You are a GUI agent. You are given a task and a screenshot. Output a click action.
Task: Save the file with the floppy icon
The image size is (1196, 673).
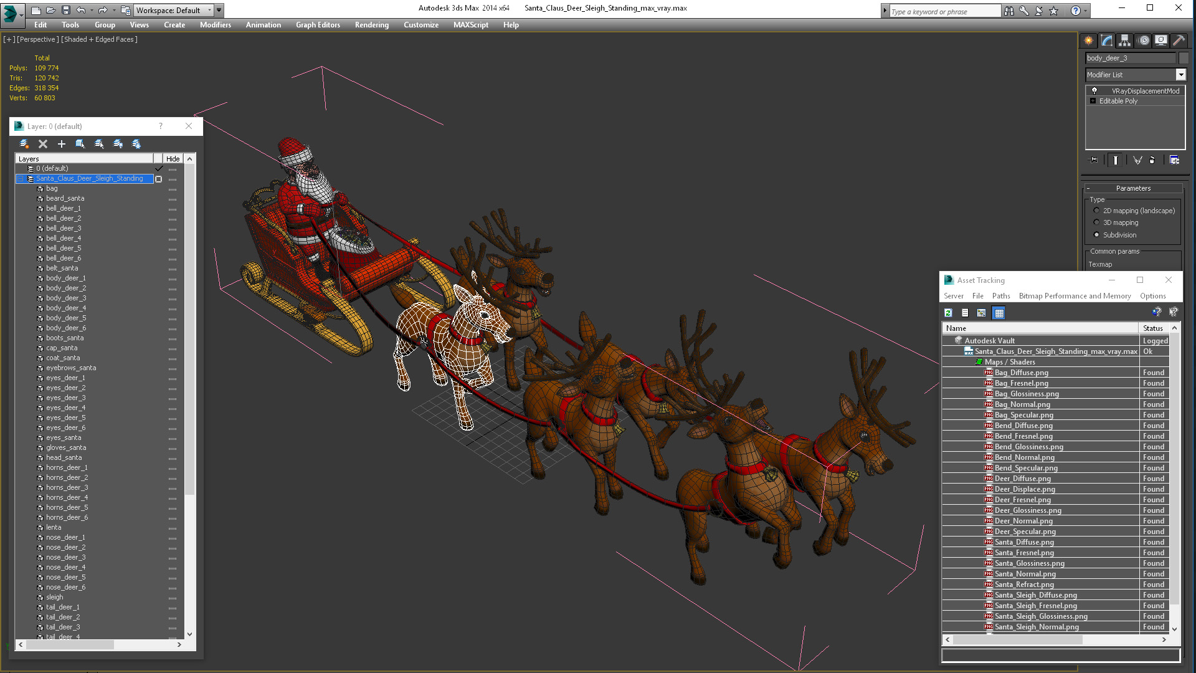coord(65,10)
